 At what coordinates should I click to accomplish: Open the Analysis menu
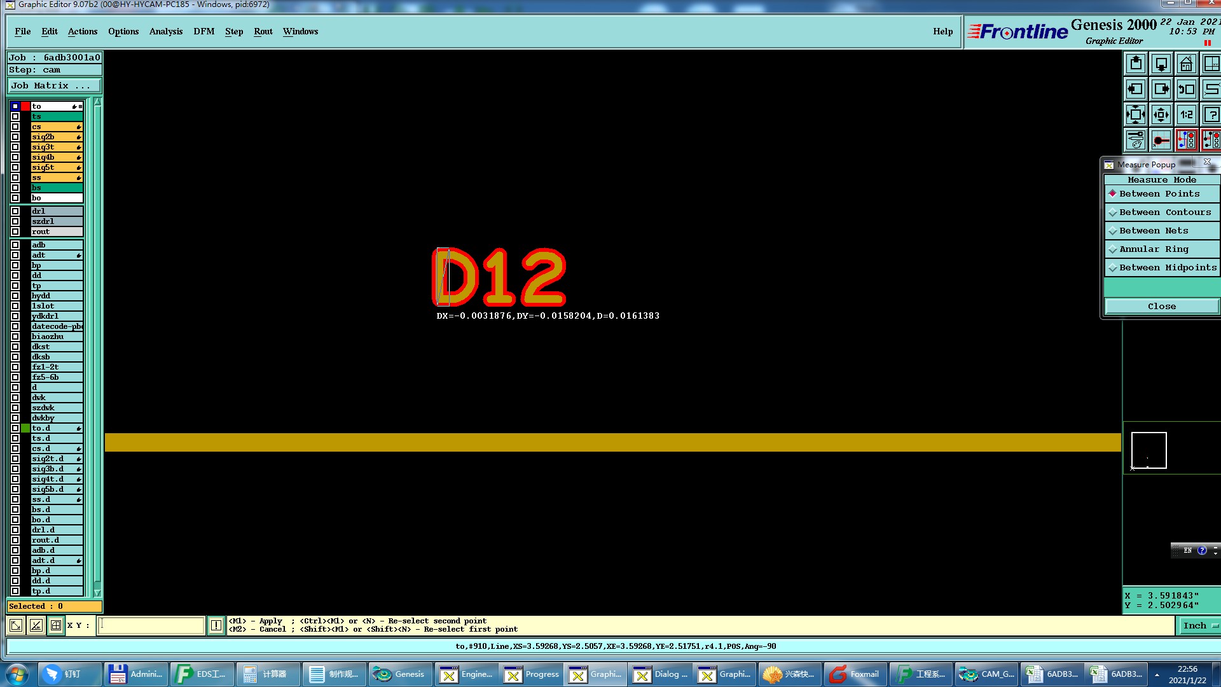[x=166, y=32]
